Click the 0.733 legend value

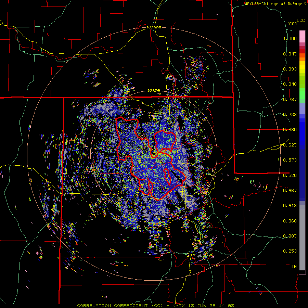click(290, 115)
